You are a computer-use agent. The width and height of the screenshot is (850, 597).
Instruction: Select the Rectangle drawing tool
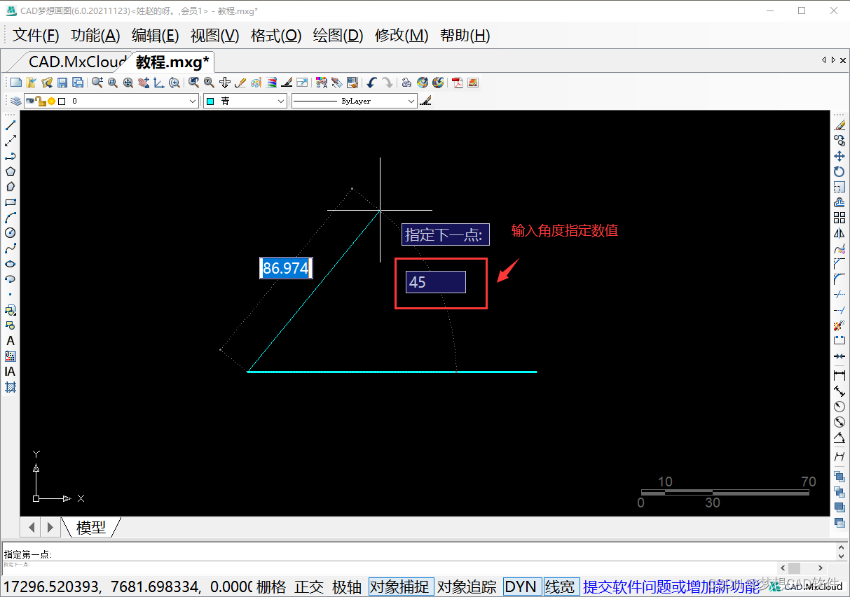pyautogui.click(x=11, y=202)
